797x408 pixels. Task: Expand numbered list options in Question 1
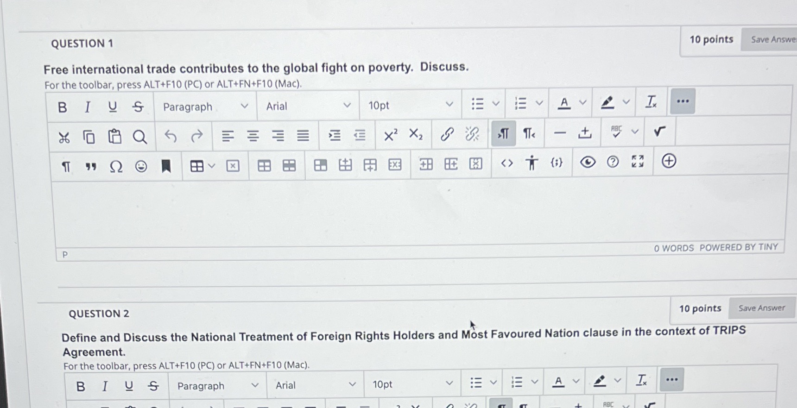tap(539, 103)
